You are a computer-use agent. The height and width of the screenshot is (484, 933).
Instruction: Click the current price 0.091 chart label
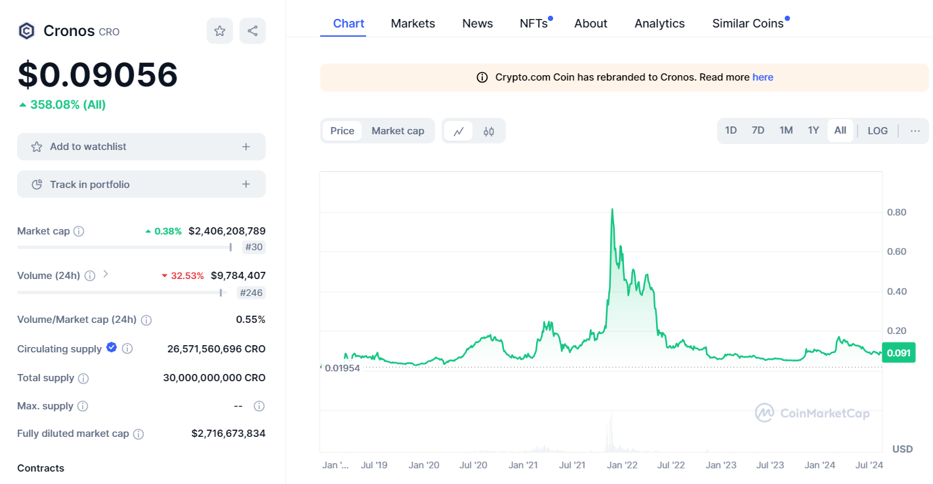point(899,353)
